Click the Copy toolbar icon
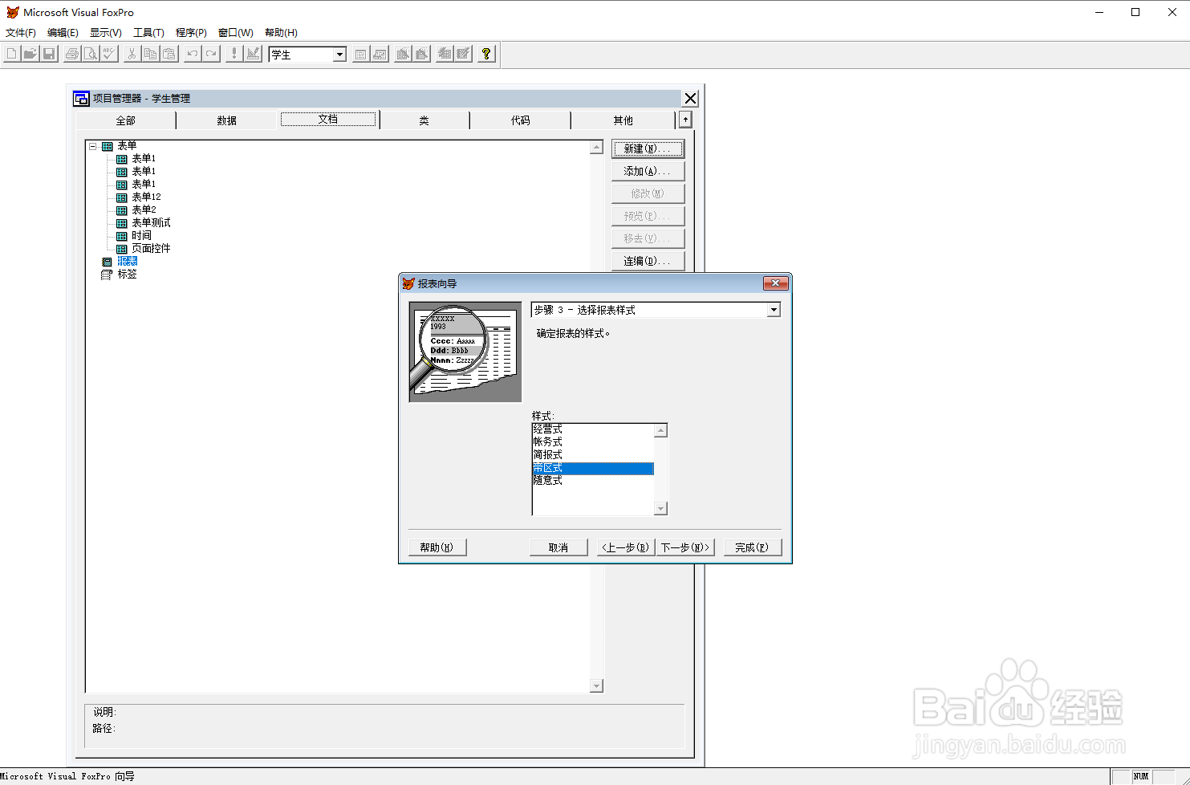 (150, 54)
